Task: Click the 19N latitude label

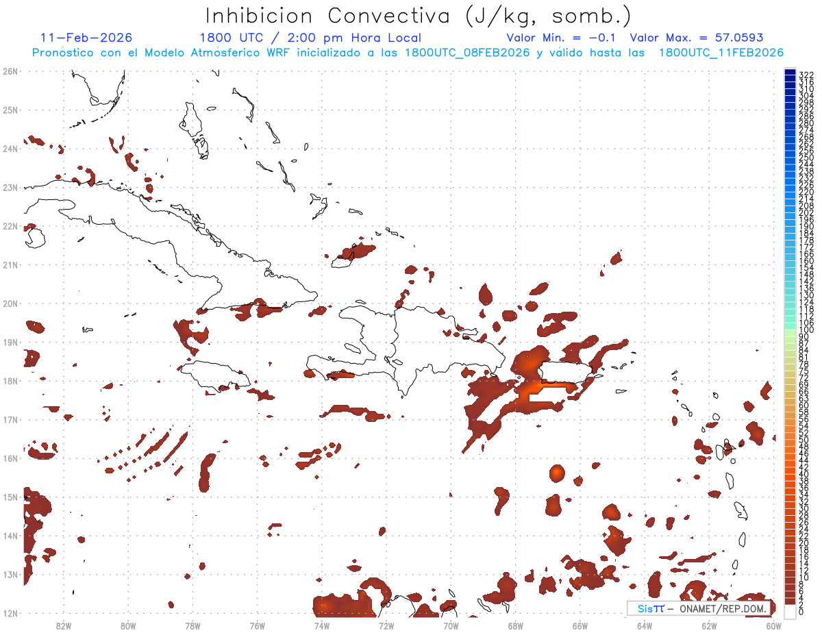Action: tap(10, 342)
